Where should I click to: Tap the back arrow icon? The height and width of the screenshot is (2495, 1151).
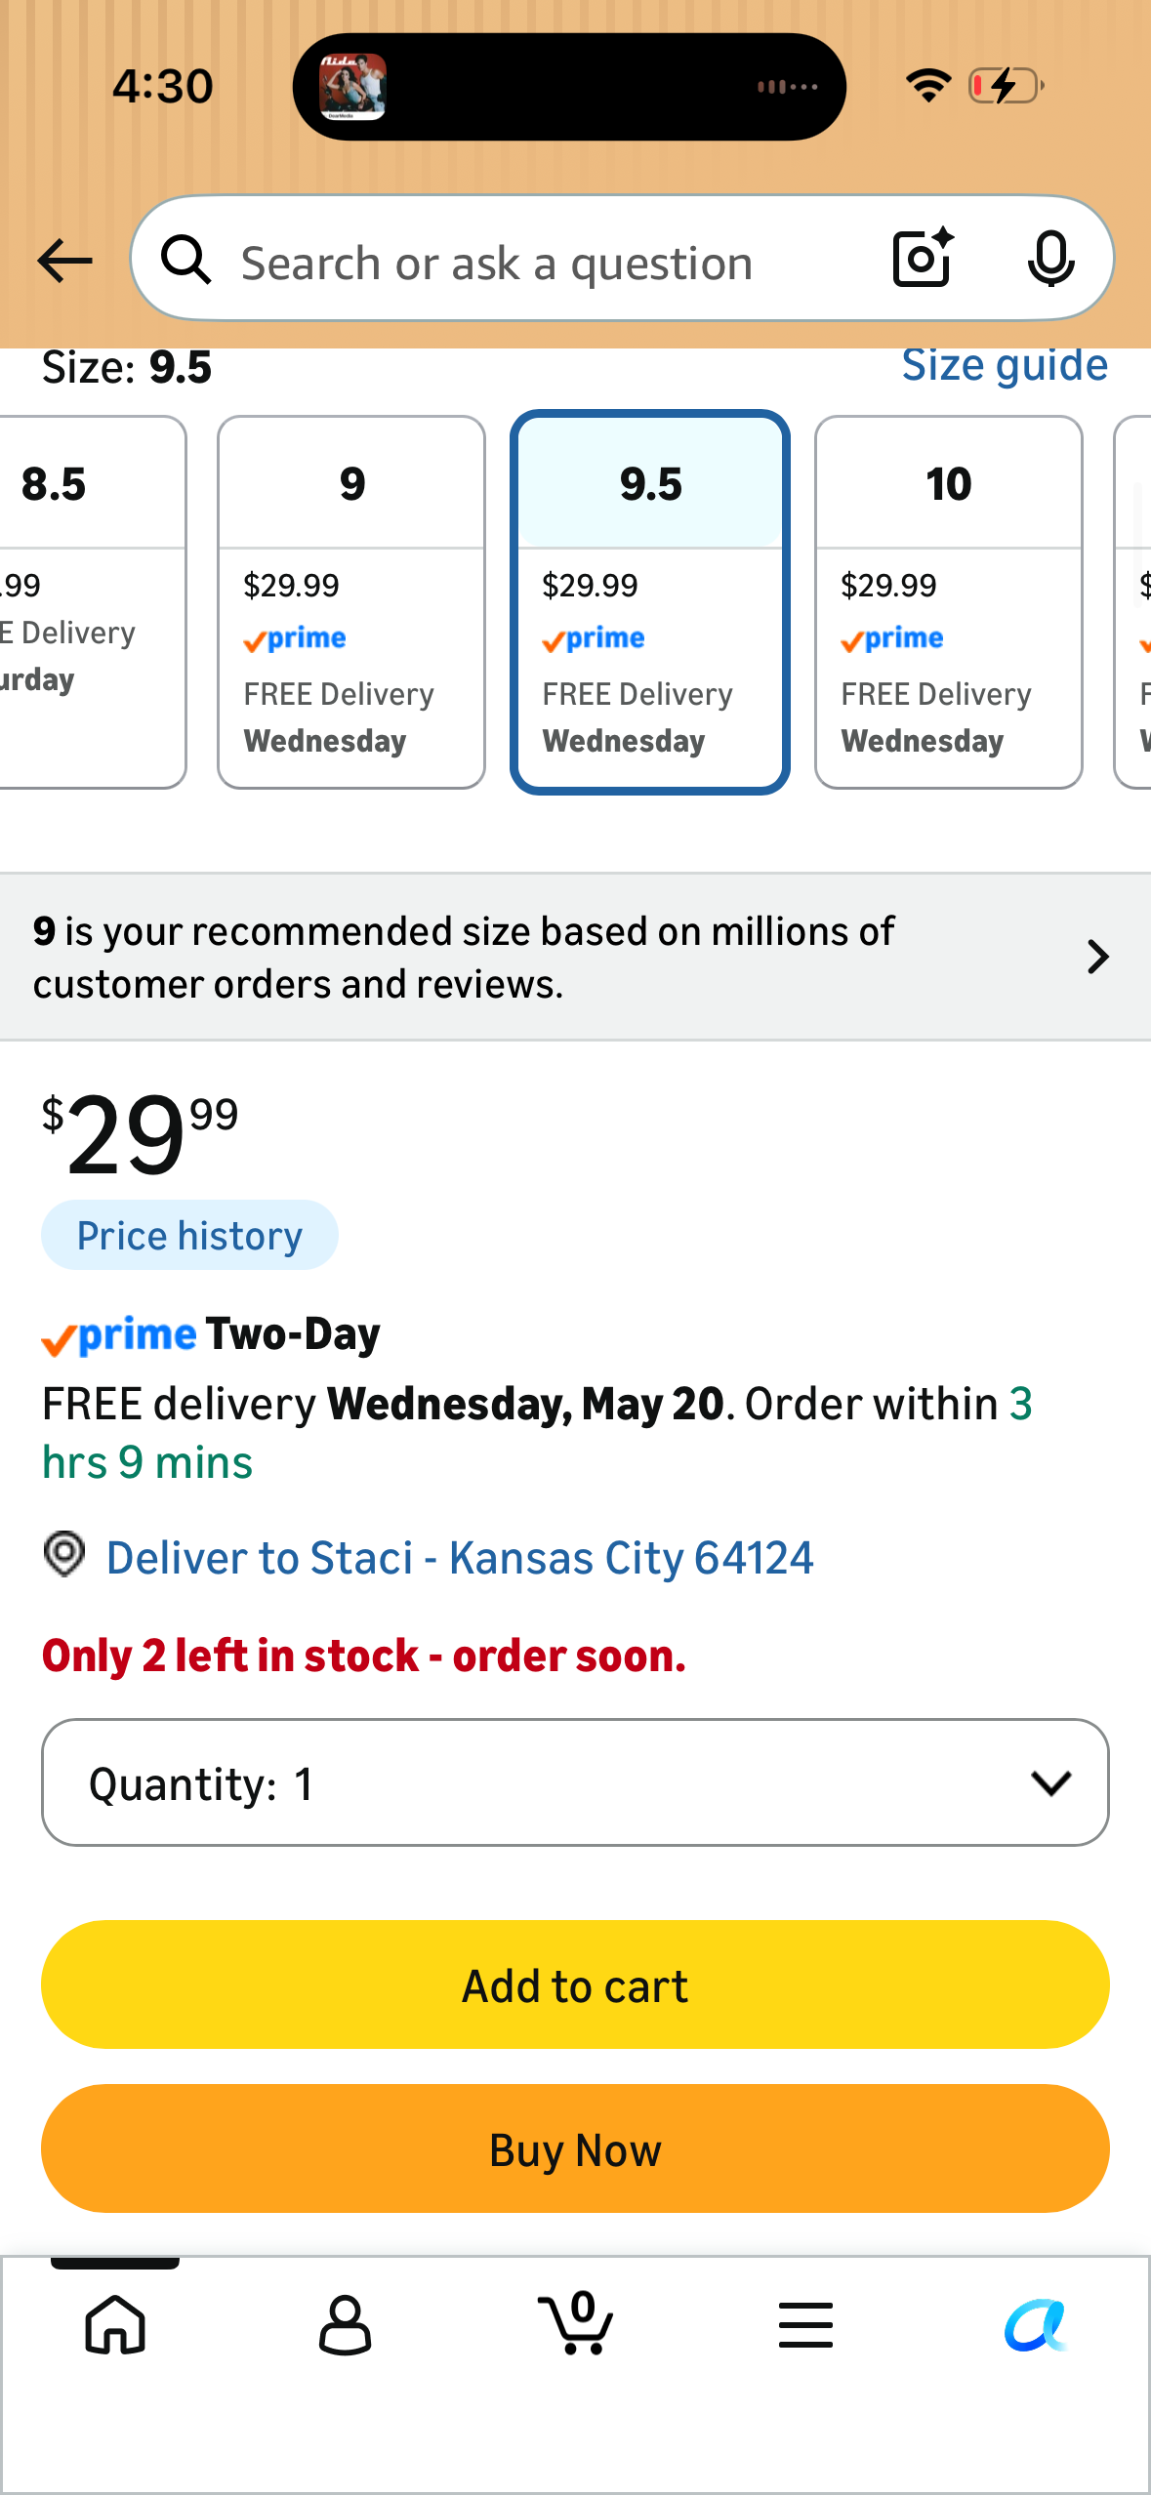click(64, 261)
